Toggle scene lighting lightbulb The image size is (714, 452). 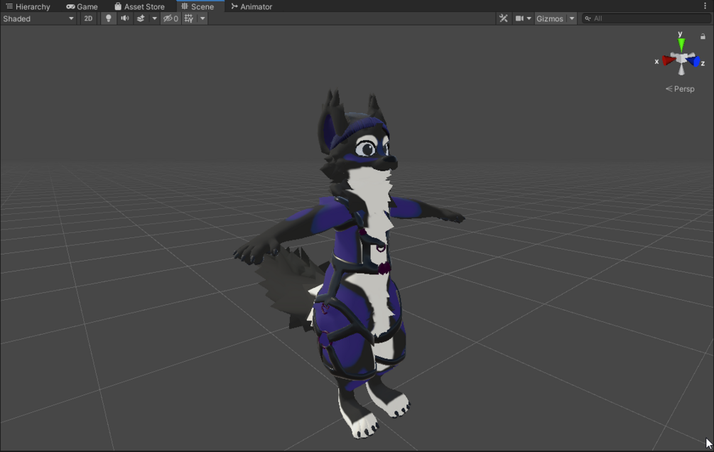(x=109, y=18)
